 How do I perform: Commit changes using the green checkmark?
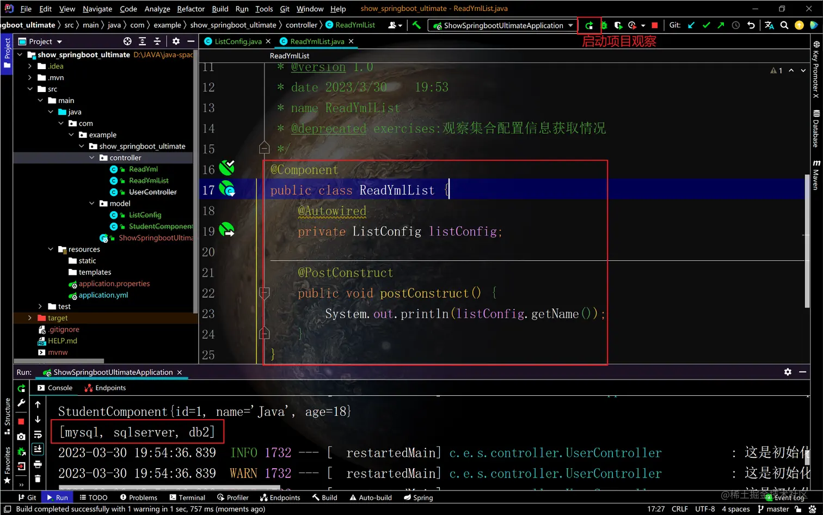tap(706, 25)
